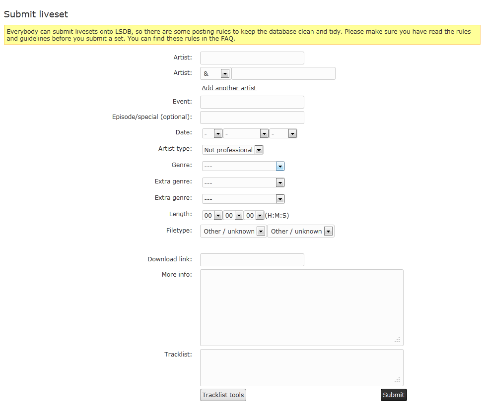Click the More info textarea resize grip
Image resolution: width=484 pixels, height=416 pixels.
[x=397, y=340]
